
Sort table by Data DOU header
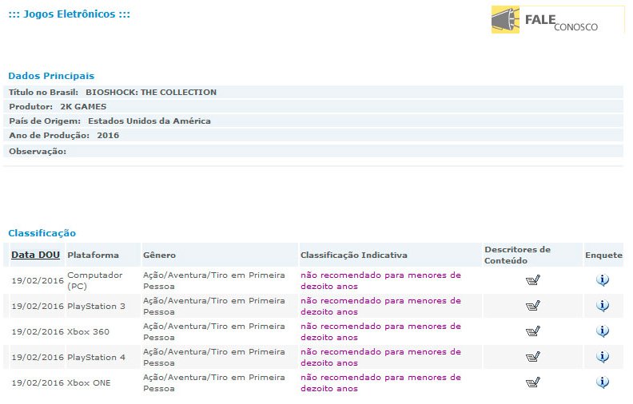pyautogui.click(x=35, y=255)
